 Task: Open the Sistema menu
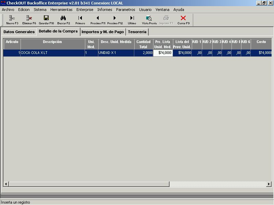(40, 10)
